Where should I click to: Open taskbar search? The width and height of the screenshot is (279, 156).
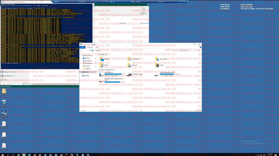coord(8,155)
